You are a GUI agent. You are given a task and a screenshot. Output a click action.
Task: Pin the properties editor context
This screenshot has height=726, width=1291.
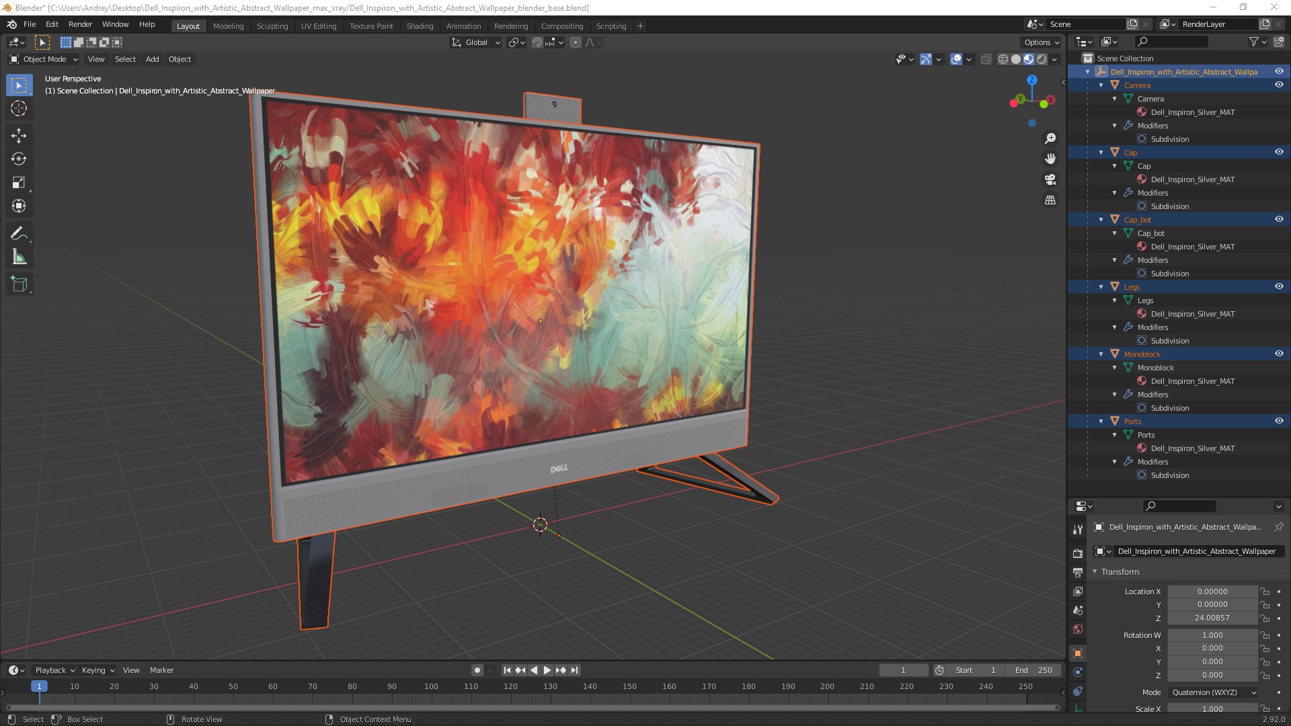coord(1278,527)
